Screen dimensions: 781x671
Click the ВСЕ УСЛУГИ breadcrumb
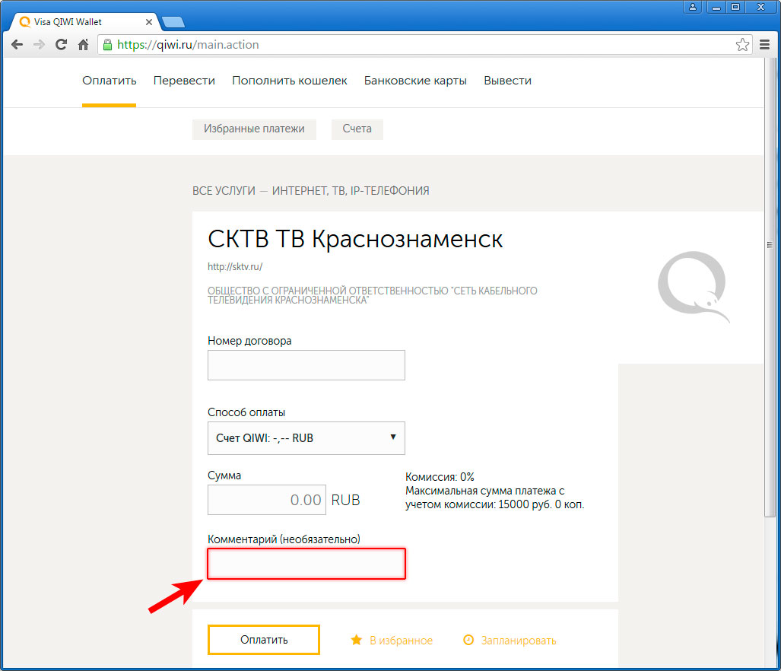click(x=224, y=191)
